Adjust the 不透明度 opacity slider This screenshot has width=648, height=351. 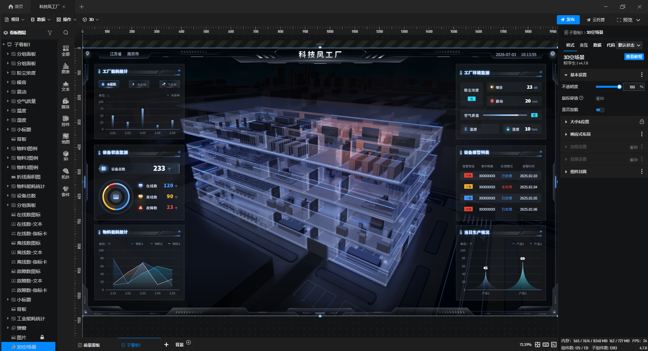[608, 87]
